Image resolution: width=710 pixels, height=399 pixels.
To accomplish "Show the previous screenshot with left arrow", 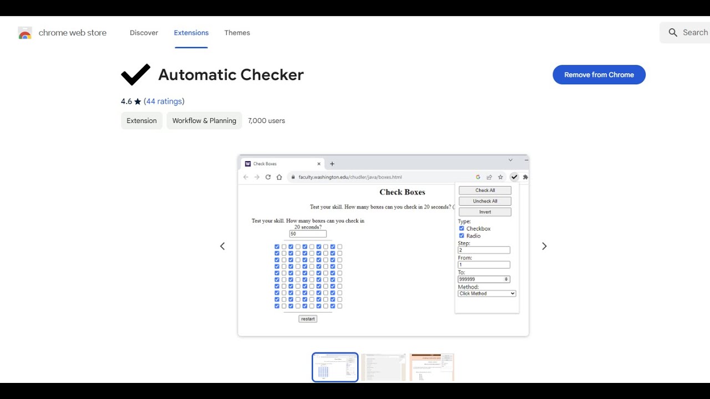I will tap(222, 246).
